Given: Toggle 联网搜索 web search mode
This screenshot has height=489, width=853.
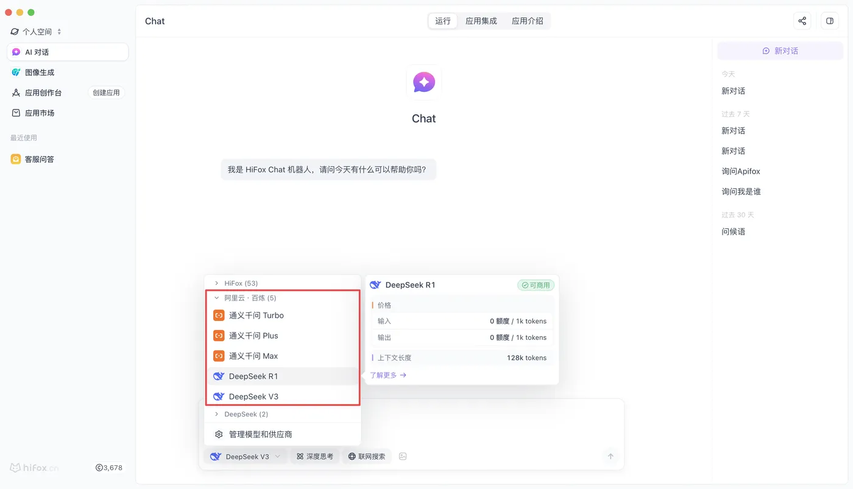Looking at the screenshot, I should pos(367,456).
